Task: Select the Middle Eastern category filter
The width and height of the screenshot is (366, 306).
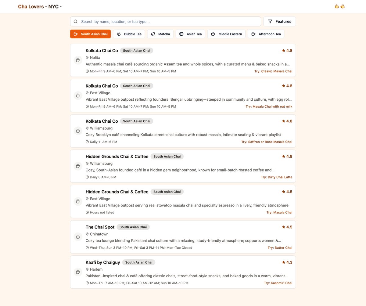Action: 226,34
